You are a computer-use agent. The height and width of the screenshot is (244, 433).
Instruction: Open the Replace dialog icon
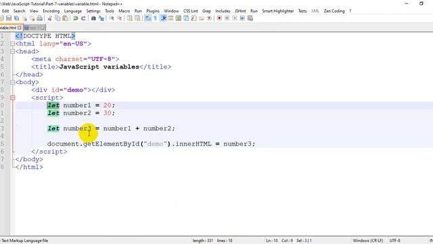(101, 18)
